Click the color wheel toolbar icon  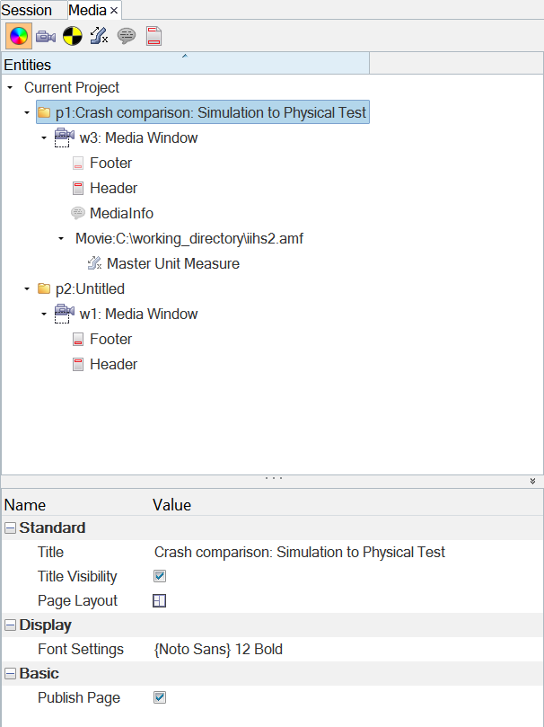(18, 37)
